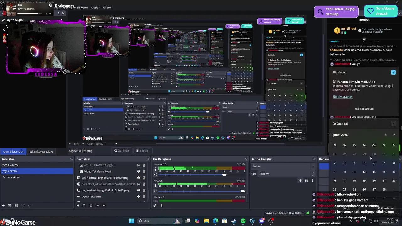Remove selected scene with trash icon
Image resolution: width=402 pixels, height=226 pixels.
pyautogui.click(x=9, y=206)
